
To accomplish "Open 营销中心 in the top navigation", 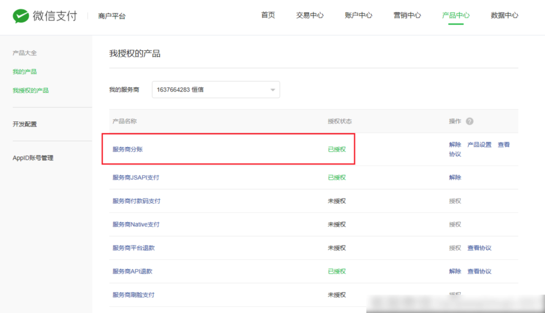I will (407, 15).
